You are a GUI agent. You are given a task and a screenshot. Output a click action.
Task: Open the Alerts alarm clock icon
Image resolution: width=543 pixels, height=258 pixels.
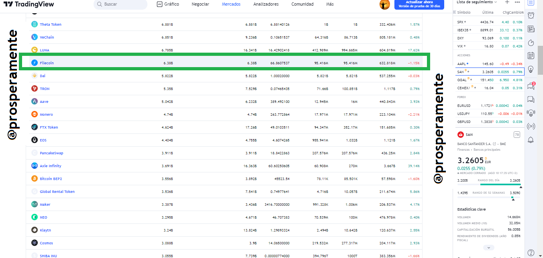pos(531,15)
